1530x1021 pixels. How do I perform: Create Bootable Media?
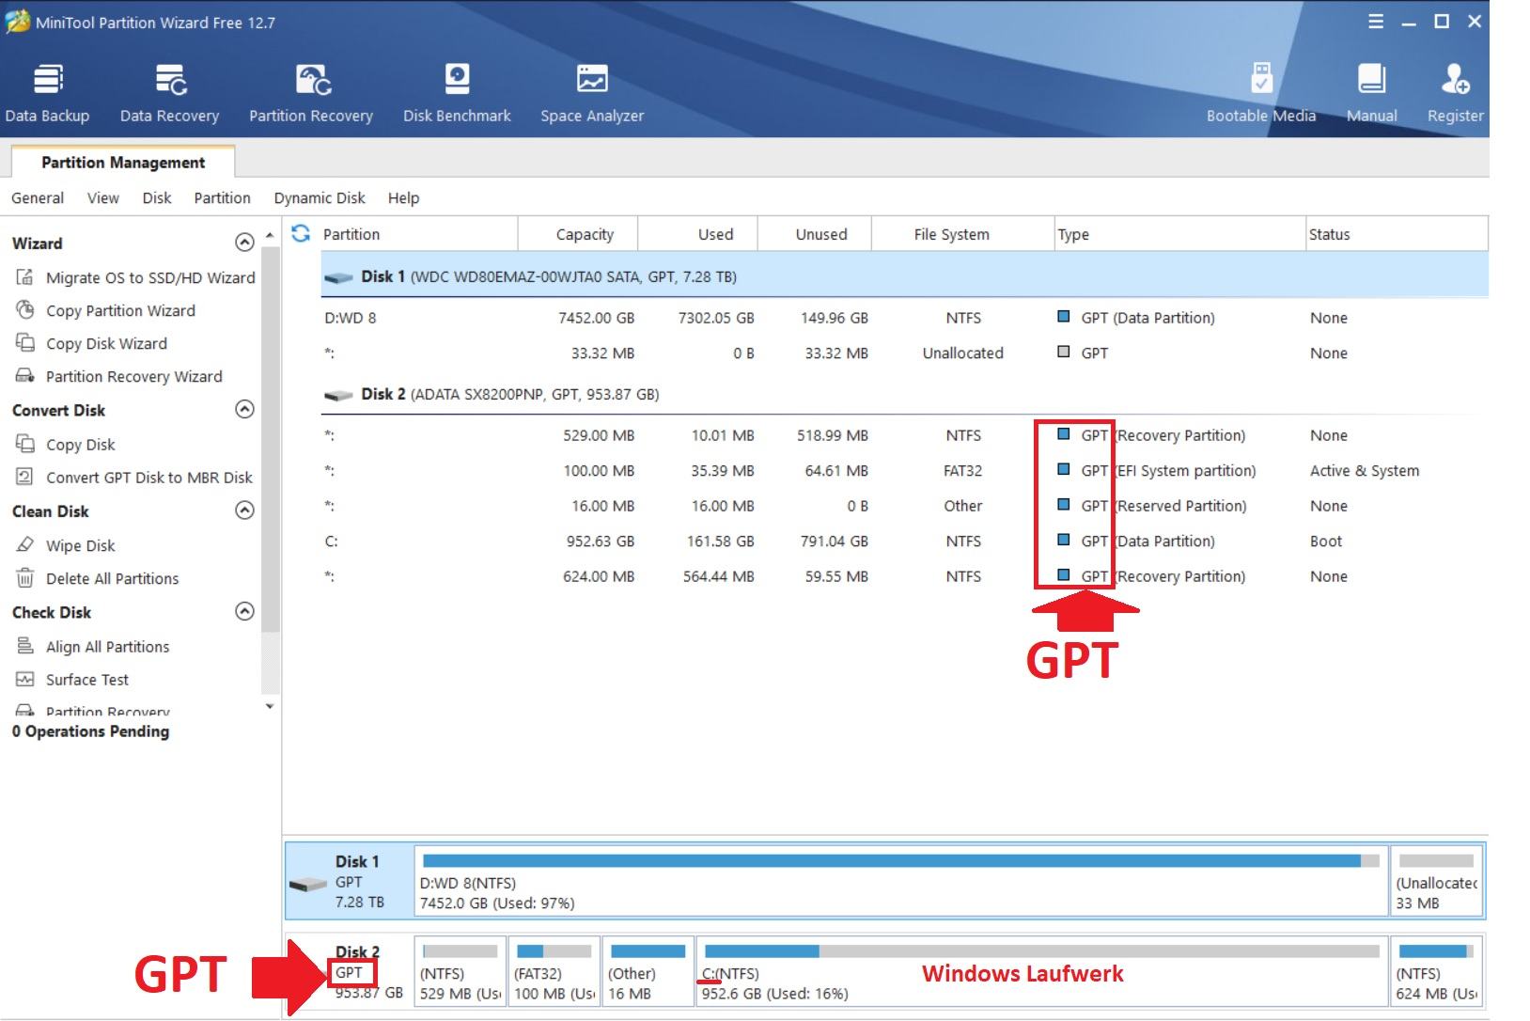1261,93
